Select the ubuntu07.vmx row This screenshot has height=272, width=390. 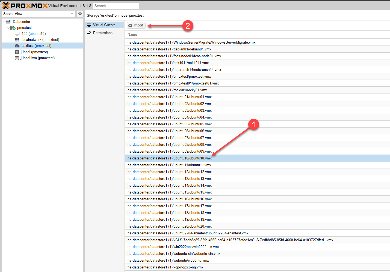click(x=257, y=138)
